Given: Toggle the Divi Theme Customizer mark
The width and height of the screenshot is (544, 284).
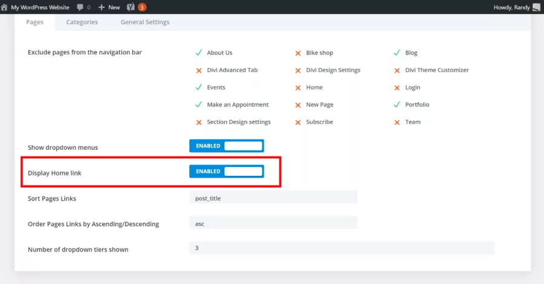Looking at the screenshot, I should (x=397, y=70).
